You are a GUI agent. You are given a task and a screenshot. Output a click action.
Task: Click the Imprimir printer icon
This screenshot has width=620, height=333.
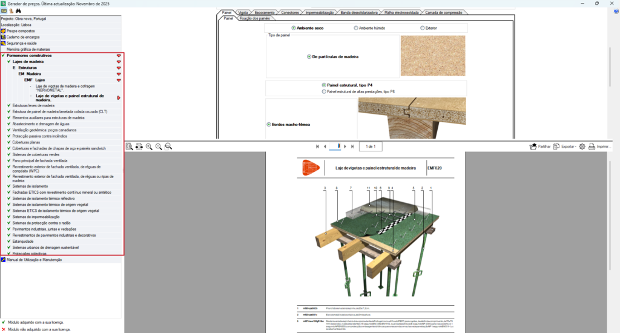[x=592, y=147]
